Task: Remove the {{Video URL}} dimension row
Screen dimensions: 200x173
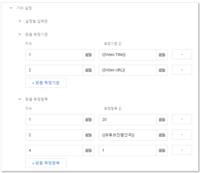Action: click(182, 70)
